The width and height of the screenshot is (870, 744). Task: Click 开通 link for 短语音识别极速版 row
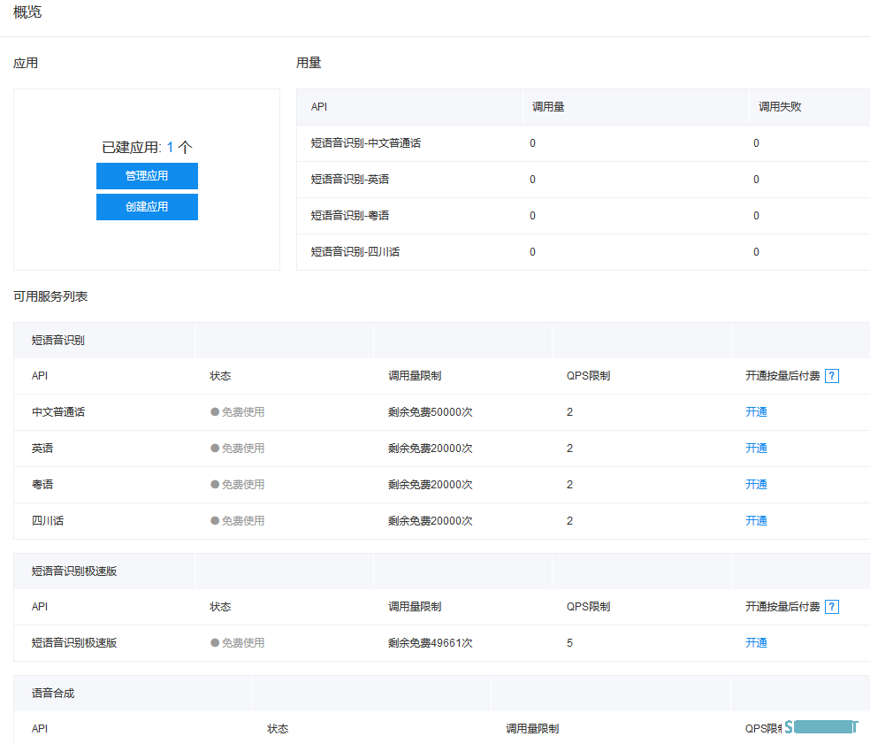point(756,643)
